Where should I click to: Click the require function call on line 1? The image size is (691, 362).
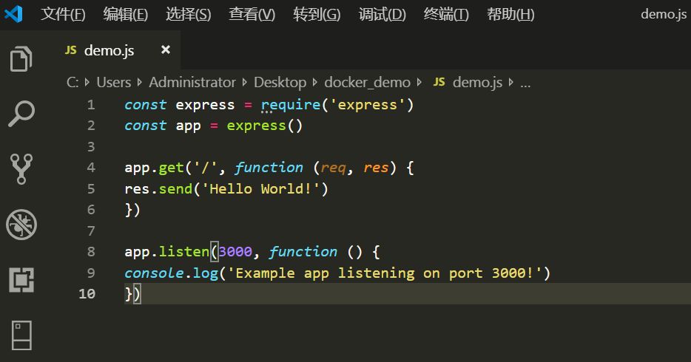[290, 105]
